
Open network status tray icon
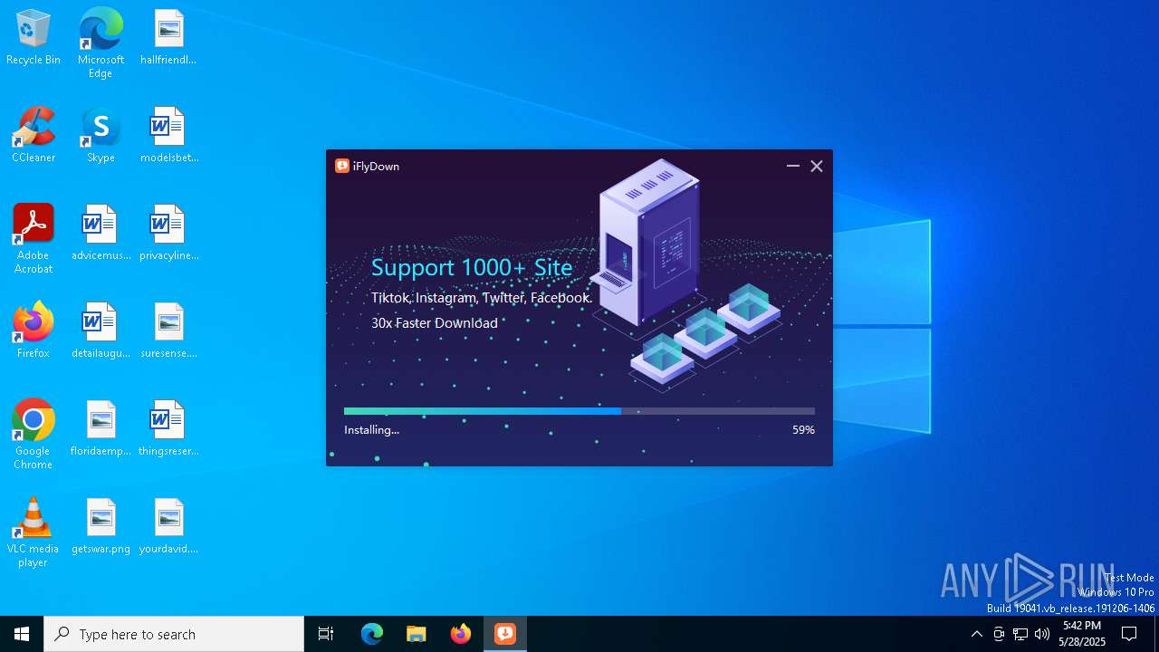[1020, 634]
